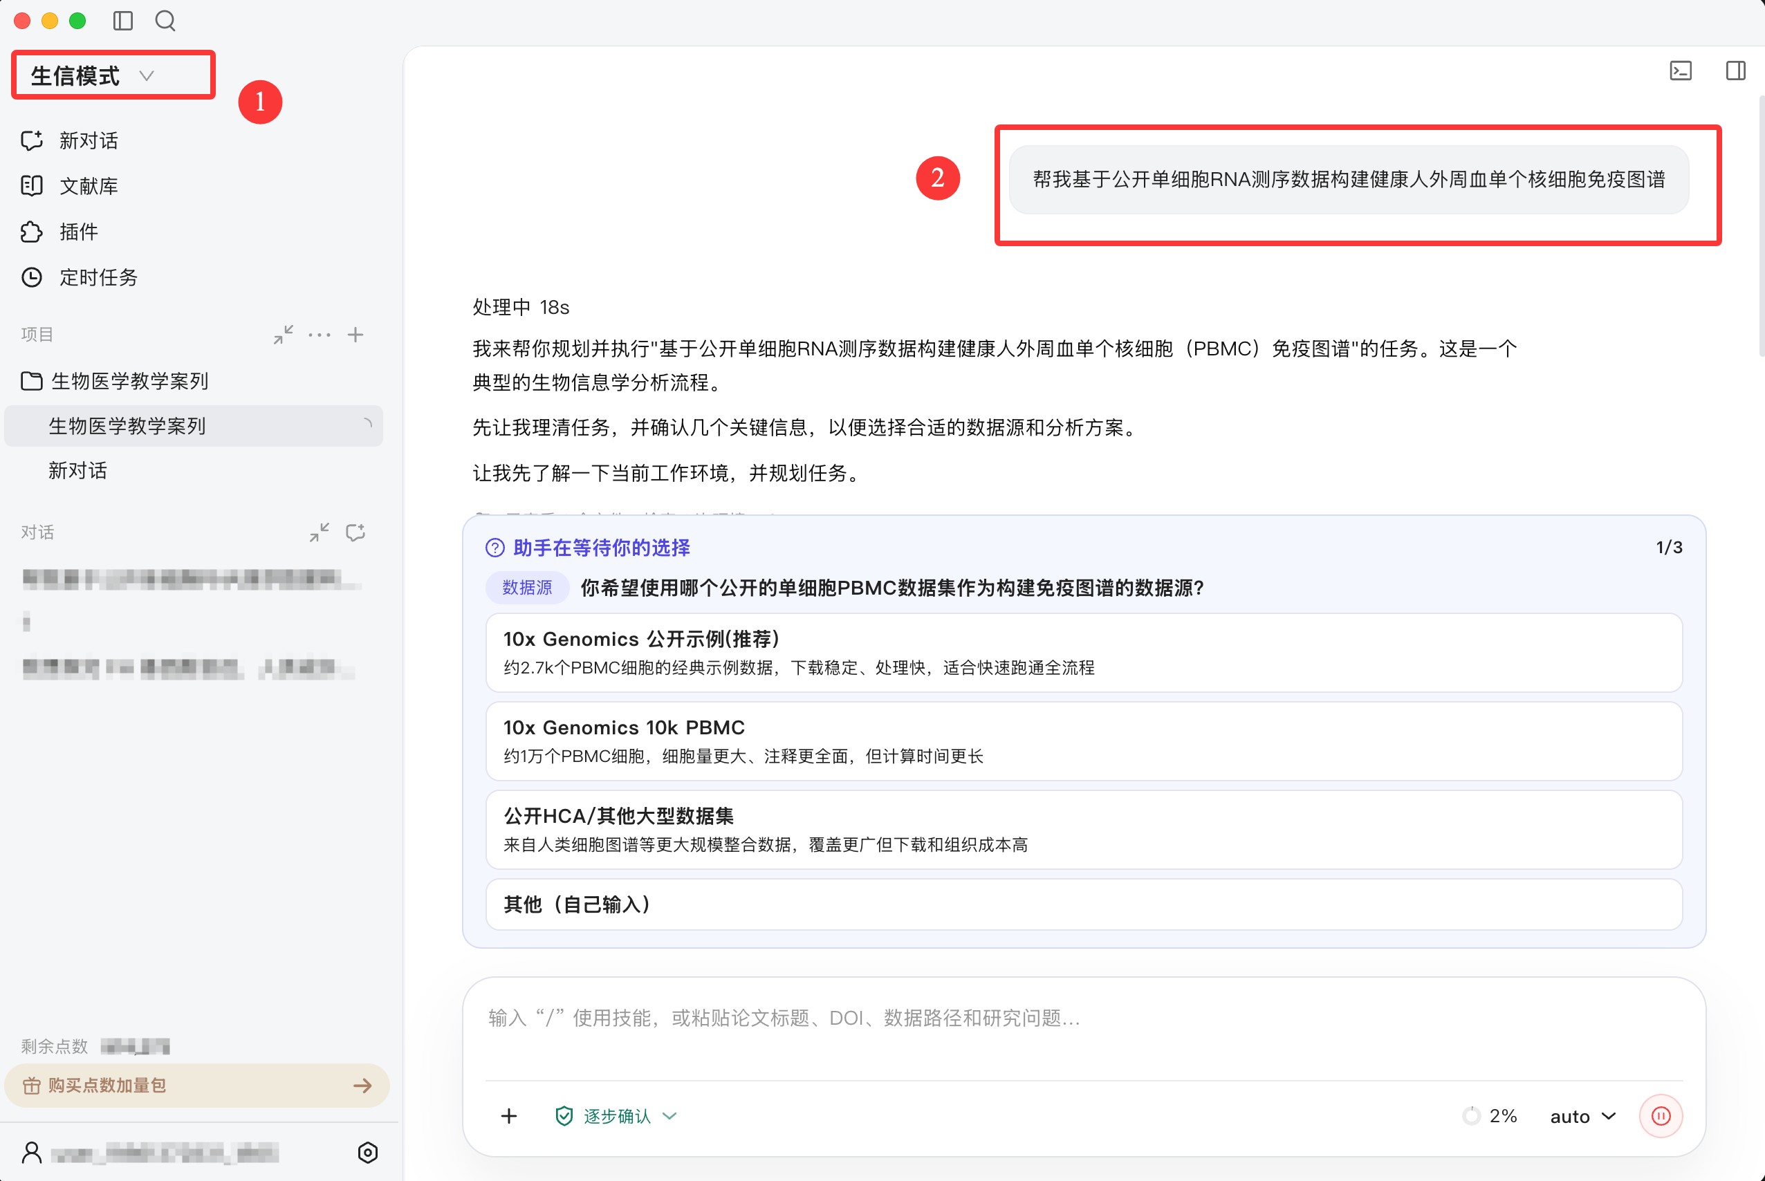Click the main chat vertical scrollbar
Viewport: 1765px width, 1181px height.
[1762, 226]
